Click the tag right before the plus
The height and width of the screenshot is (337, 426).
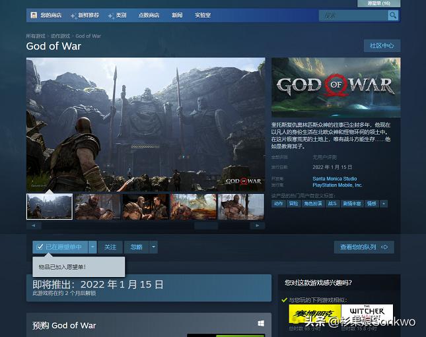[x=371, y=204]
